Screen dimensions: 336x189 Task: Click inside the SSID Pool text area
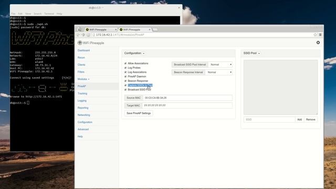click(280, 87)
